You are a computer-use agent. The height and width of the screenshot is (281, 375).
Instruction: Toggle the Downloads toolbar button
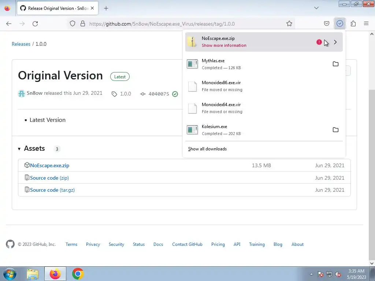[x=339, y=23]
